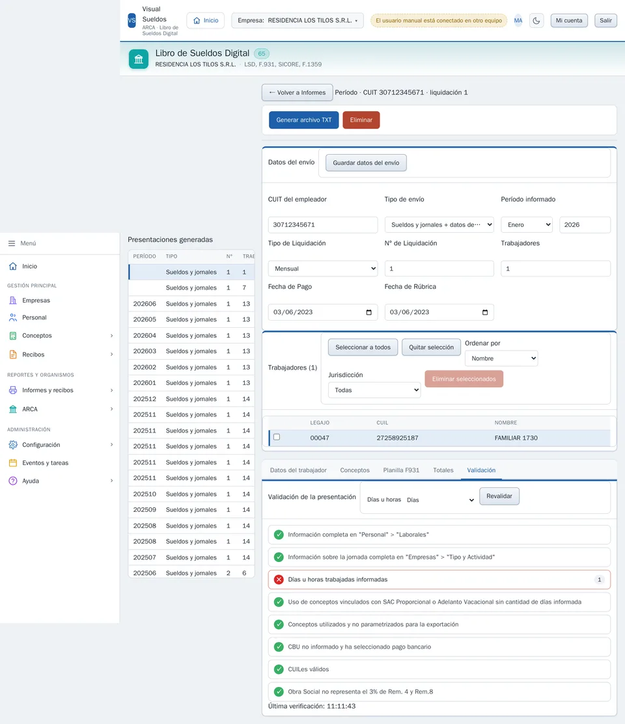This screenshot has height=724, width=625.
Task: Click the Configuración gear icon
Action: tap(13, 445)
